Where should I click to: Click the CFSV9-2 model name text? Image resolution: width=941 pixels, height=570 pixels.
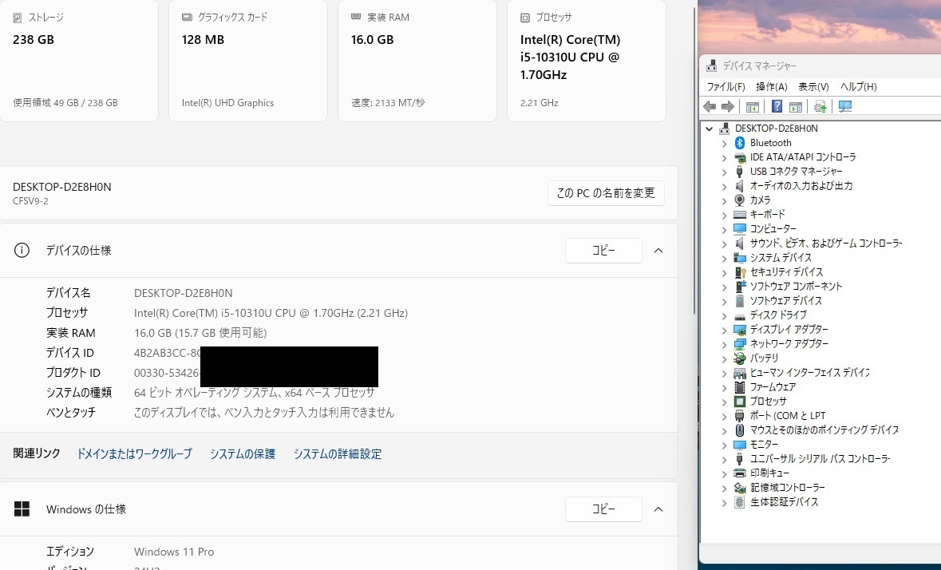tap(30, 201)
